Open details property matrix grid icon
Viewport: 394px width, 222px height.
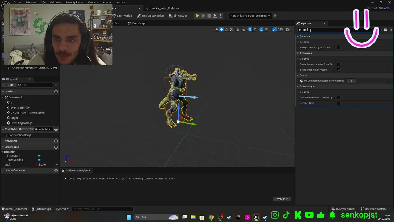386,30
